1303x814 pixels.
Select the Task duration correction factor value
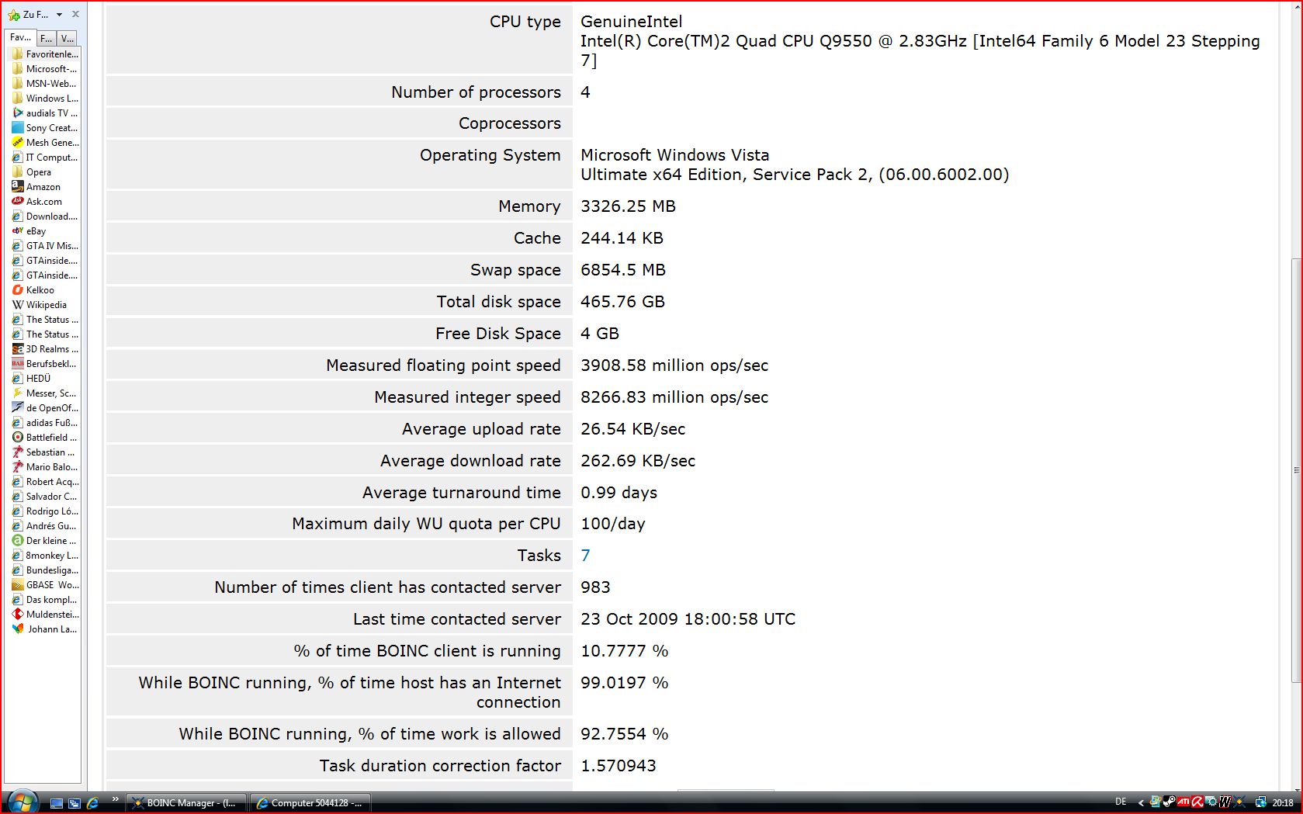[x=619, y=766]
